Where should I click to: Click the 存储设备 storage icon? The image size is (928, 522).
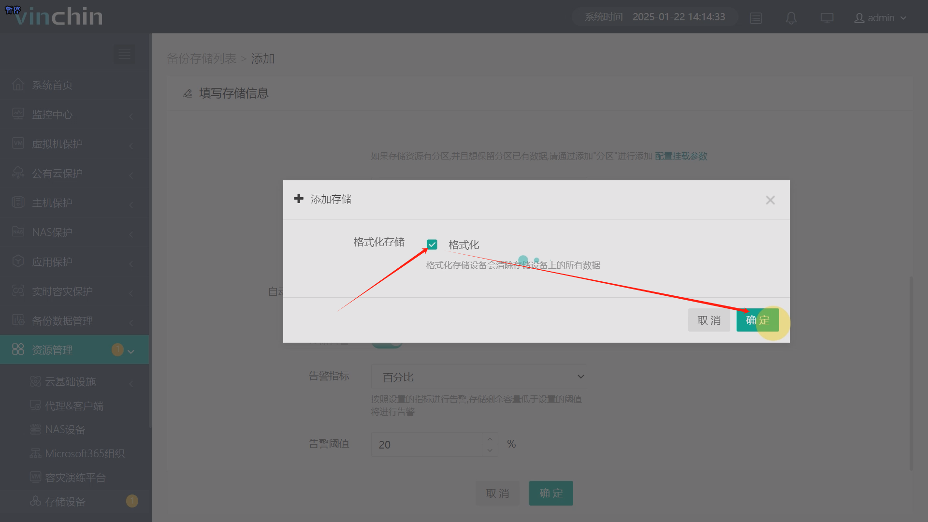[x=35, y=501]
